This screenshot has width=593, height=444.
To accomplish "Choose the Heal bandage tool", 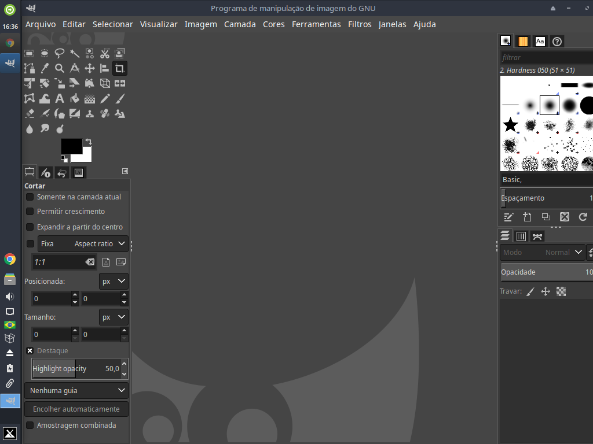I will click(105, 114).
